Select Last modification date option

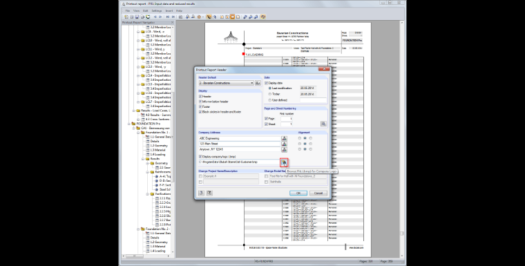click(270, 88)
